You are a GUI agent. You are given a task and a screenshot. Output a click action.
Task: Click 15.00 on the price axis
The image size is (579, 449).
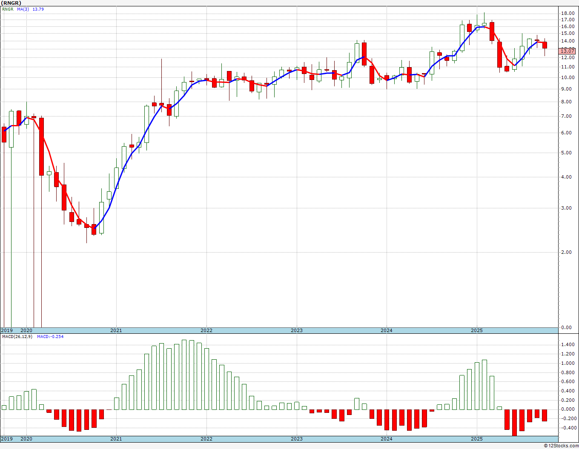(x=567, y=34)
